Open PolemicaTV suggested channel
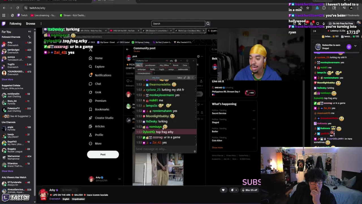Image resolution: width=362 pixels, height=204 pixels. click(17, 110)
